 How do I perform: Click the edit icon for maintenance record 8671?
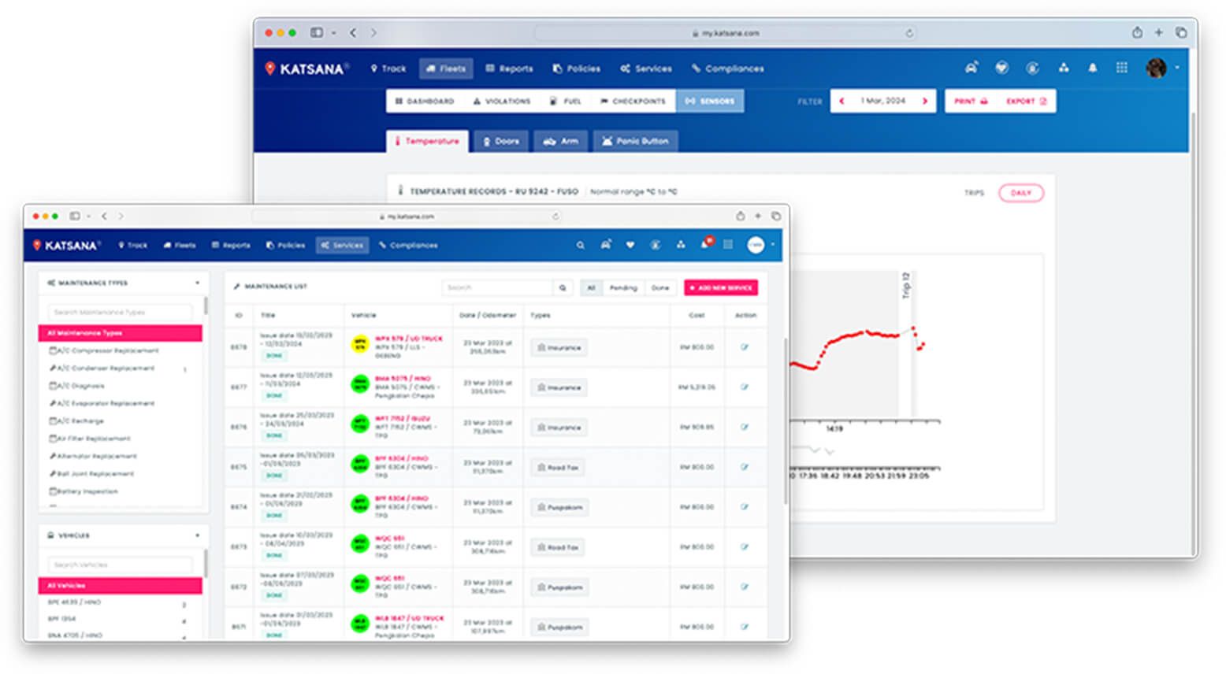[745, 627]
